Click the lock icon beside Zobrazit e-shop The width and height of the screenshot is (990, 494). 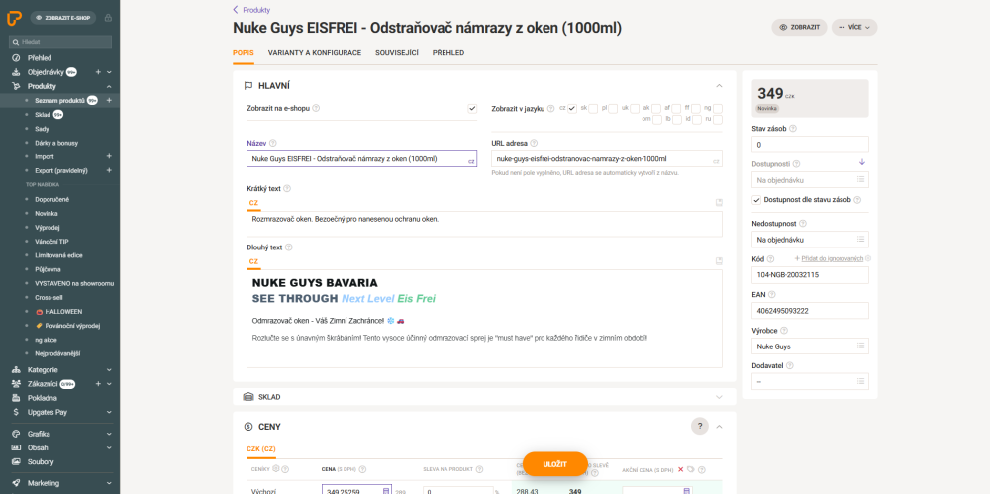click(108, 18)
